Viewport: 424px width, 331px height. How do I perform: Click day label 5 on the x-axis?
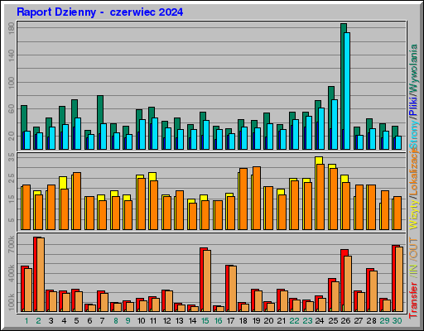pos(76,321)
